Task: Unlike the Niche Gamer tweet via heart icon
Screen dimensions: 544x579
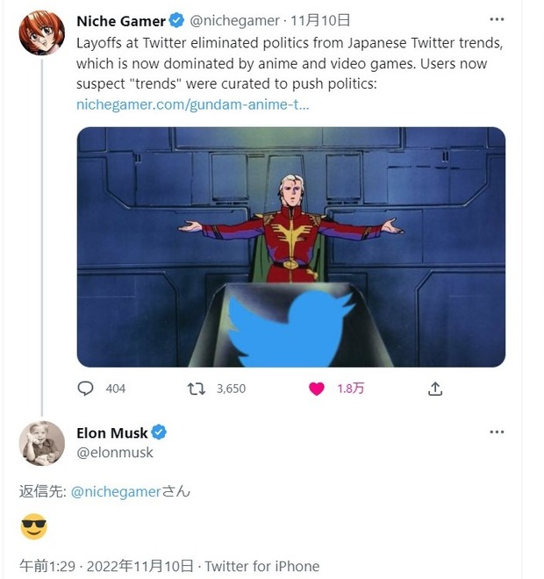Action: click(x=317, y=389)
